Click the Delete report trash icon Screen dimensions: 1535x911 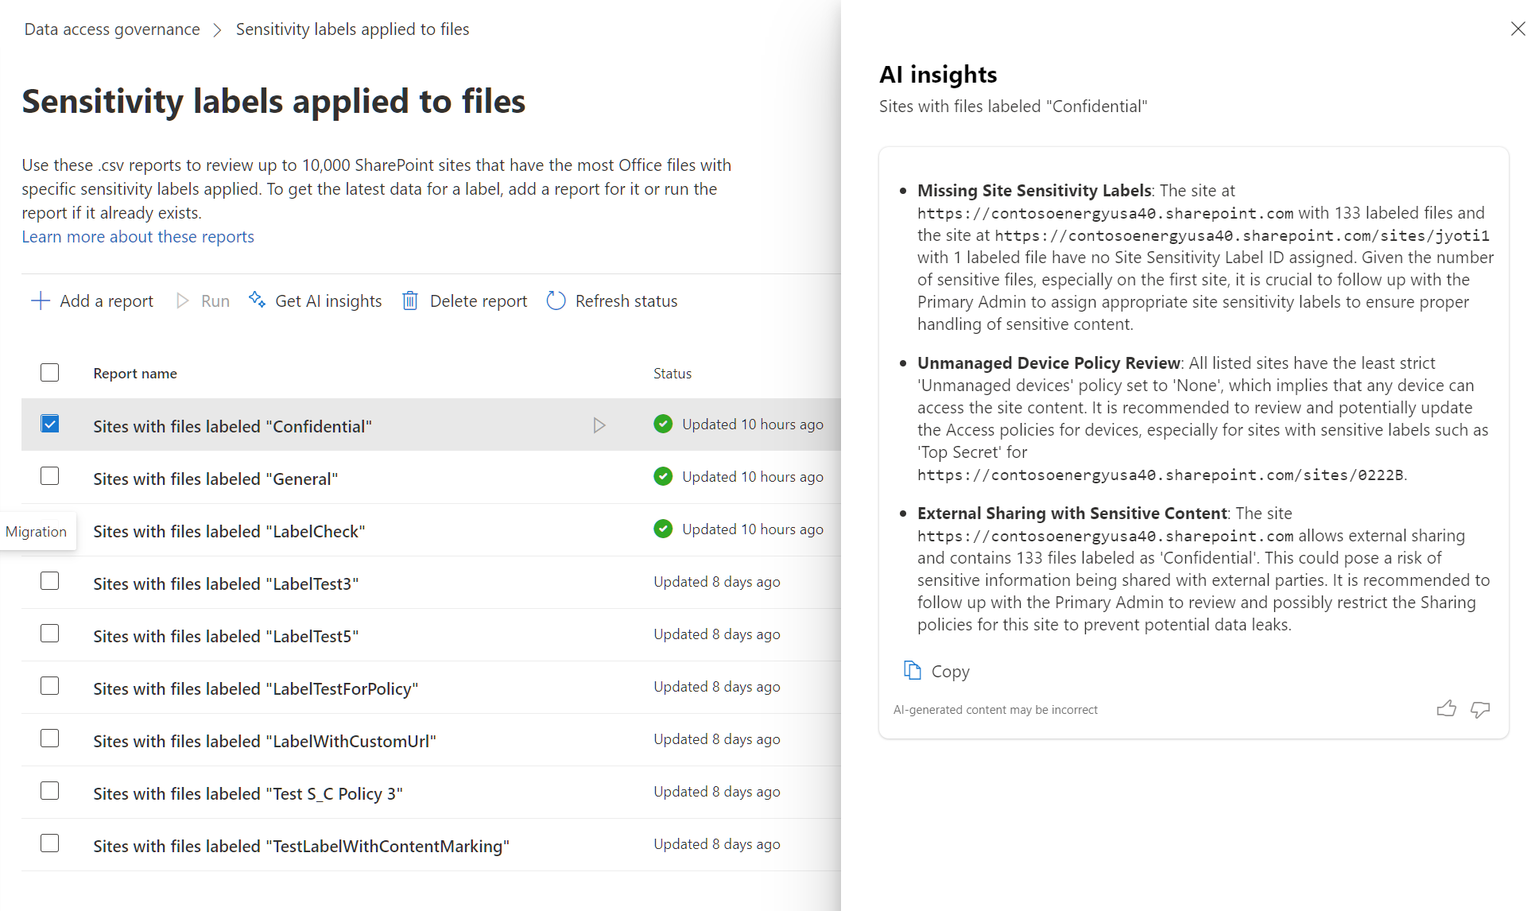[410, 300]
